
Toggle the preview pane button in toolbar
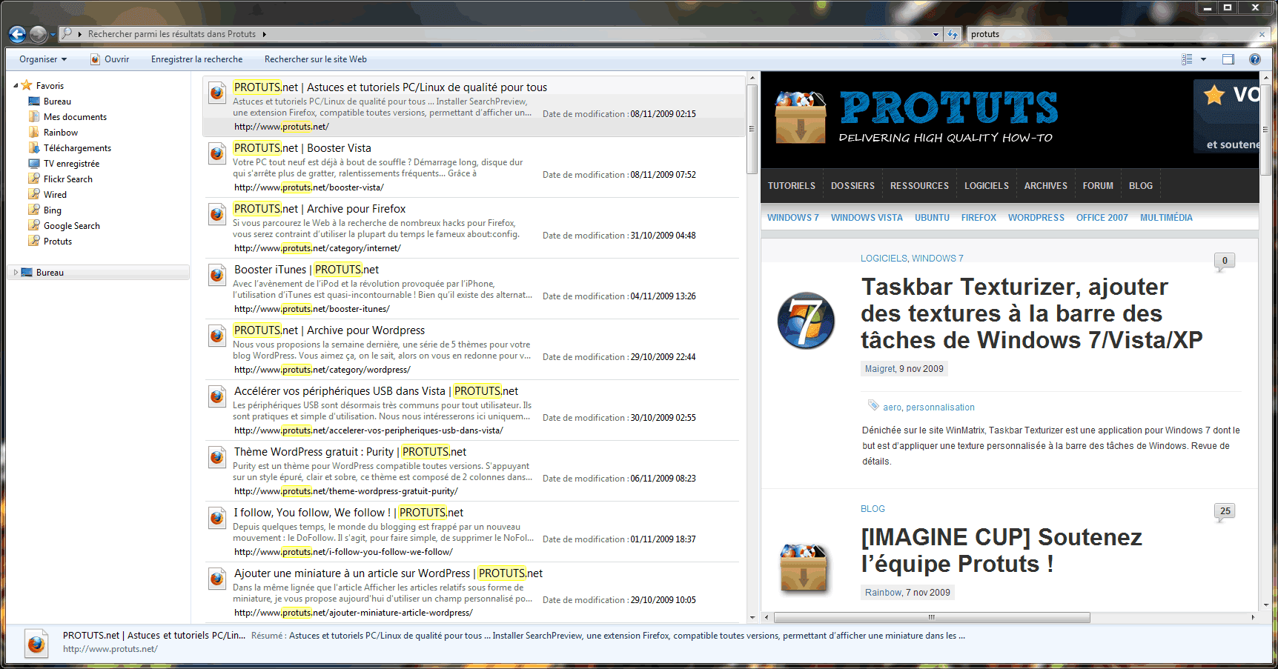coord(1228,59)
